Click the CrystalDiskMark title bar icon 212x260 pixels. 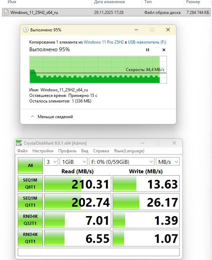pyautogui.click(x=19, y=143)
